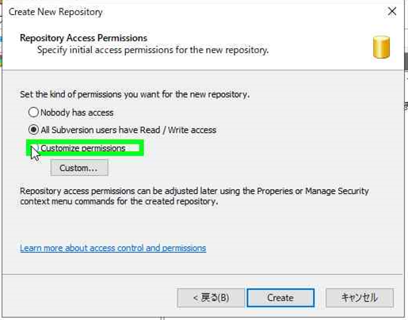
Task: Click the dark scrollbar behind the dialog
Action: pos(406,61)
